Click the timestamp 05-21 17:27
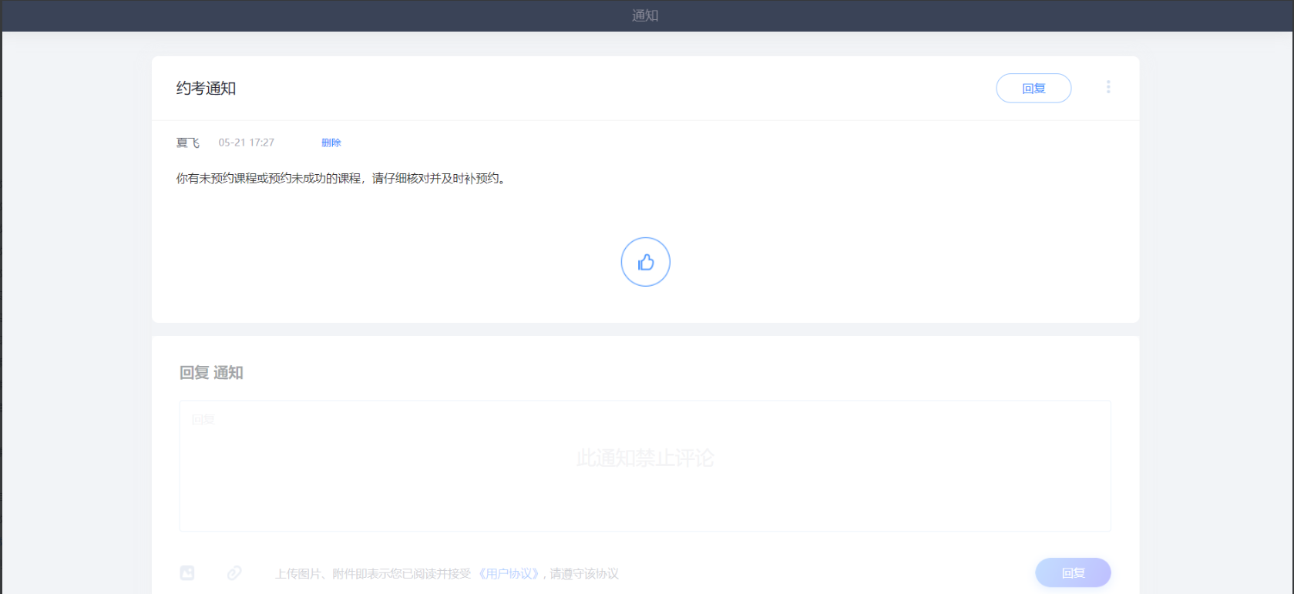This screenshot has width=1294, height=594. click(246, 143)
